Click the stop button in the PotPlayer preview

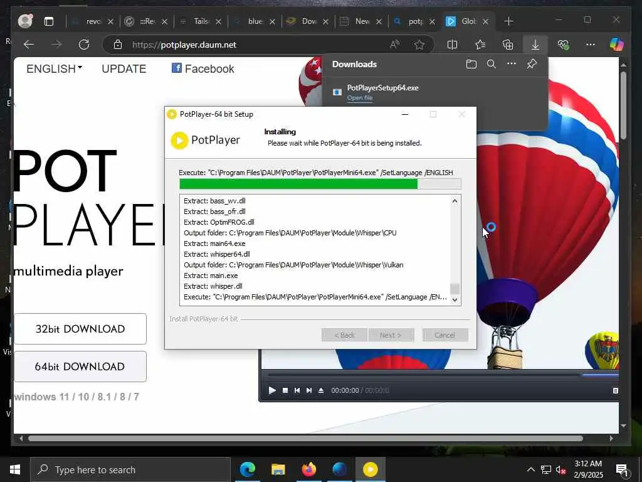point(285,390)
